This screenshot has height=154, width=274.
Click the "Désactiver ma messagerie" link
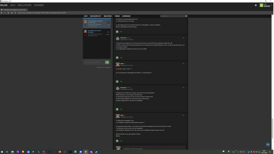click(104, 67)
